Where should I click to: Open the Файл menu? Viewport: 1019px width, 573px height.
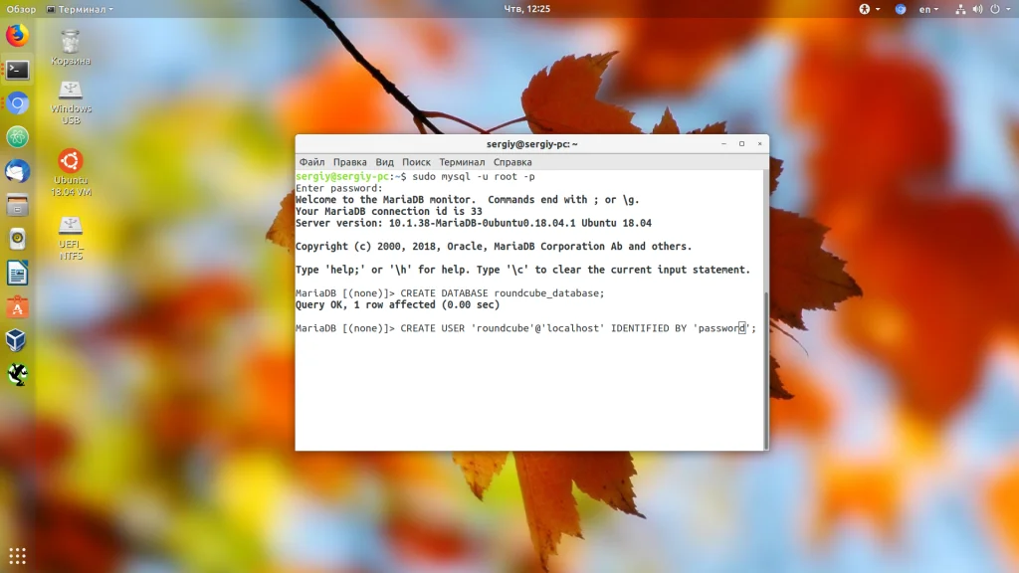pyautogui.click(x=311, y=162)
